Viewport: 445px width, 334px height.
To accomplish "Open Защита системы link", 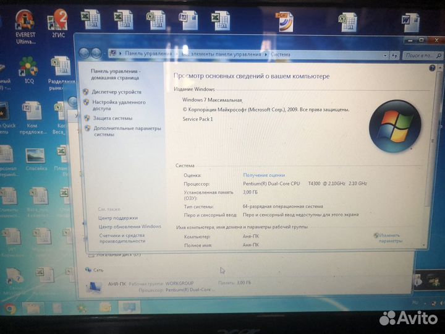I will pos(112,118).
